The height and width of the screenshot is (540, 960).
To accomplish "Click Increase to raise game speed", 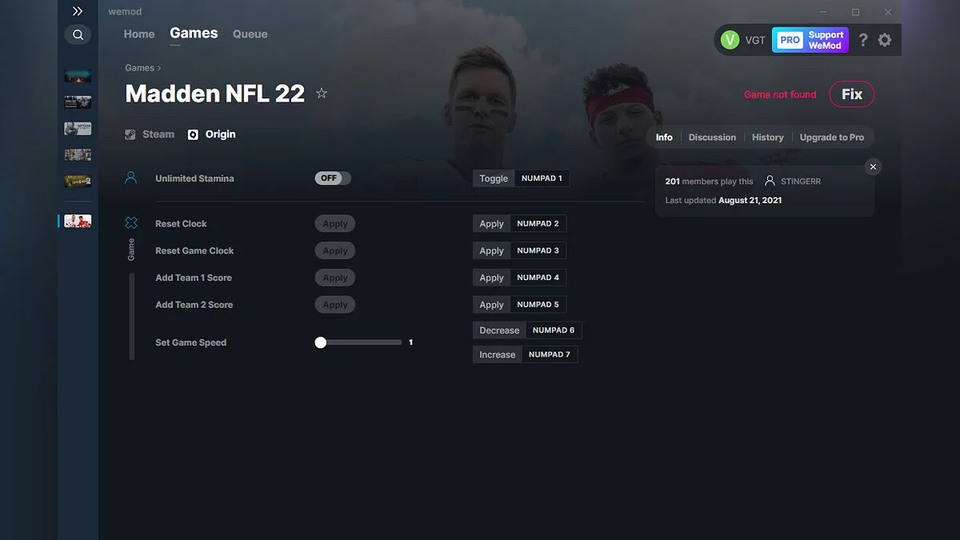I will click(497, 354).
